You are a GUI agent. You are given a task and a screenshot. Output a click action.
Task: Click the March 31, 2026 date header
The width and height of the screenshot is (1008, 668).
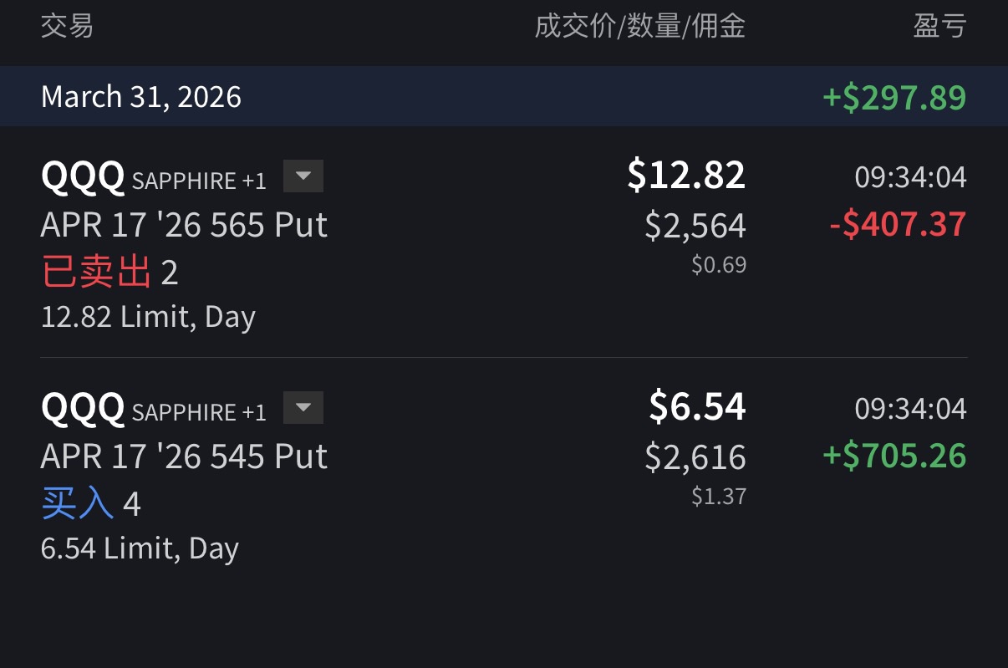[x=141, y=97]
